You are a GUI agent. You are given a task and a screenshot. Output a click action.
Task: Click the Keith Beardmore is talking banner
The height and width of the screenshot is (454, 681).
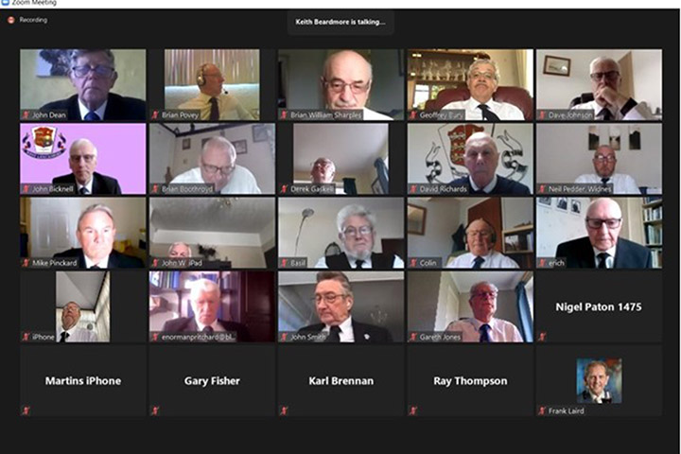(340, 22)
